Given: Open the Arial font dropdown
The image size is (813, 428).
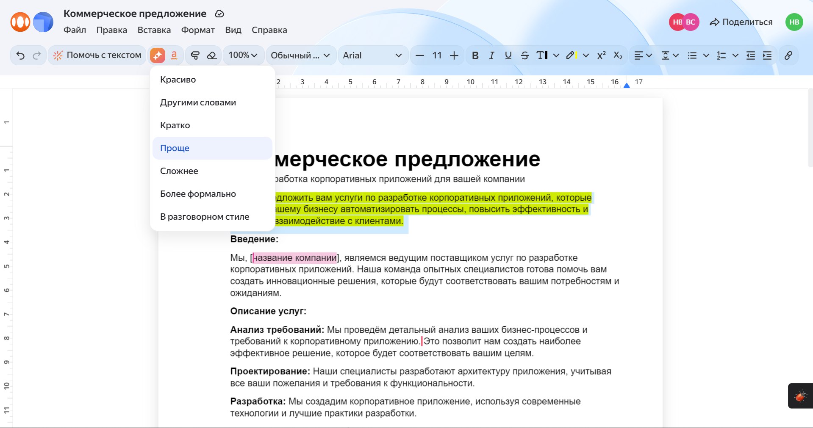Looking at the screenshot, I should tap(373, 55).
